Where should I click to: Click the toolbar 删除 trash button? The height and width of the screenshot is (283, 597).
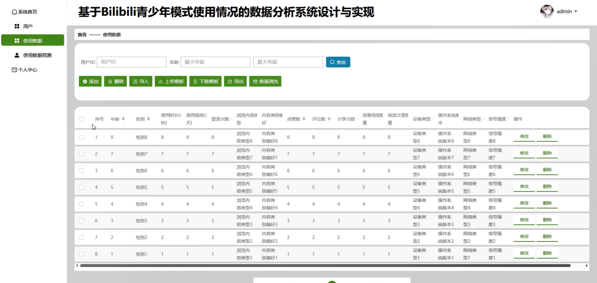(x=116, y=81)
